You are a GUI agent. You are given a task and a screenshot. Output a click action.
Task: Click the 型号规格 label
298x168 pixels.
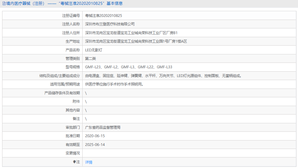click(x=73, y=67)
